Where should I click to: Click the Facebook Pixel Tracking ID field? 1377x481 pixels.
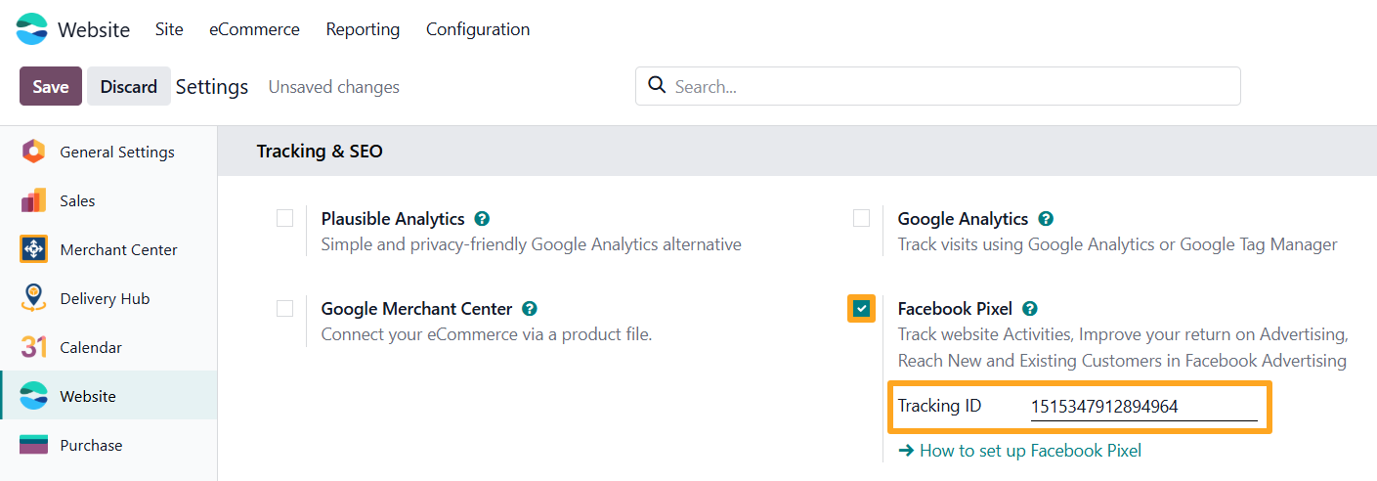1143,407
